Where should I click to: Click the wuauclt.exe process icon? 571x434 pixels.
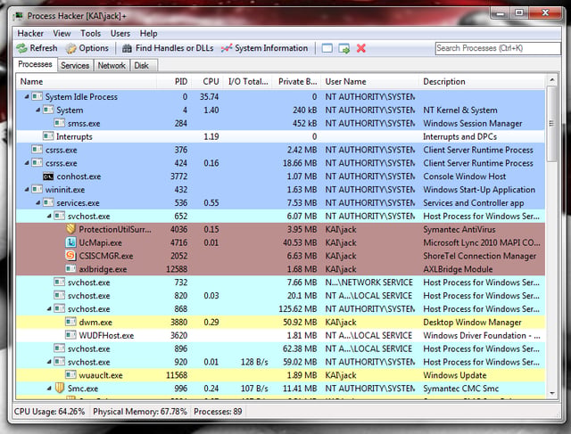coord(70,374)
